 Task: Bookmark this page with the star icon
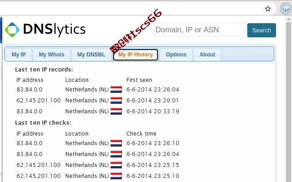pyautogui.click(x=268, y=9)
